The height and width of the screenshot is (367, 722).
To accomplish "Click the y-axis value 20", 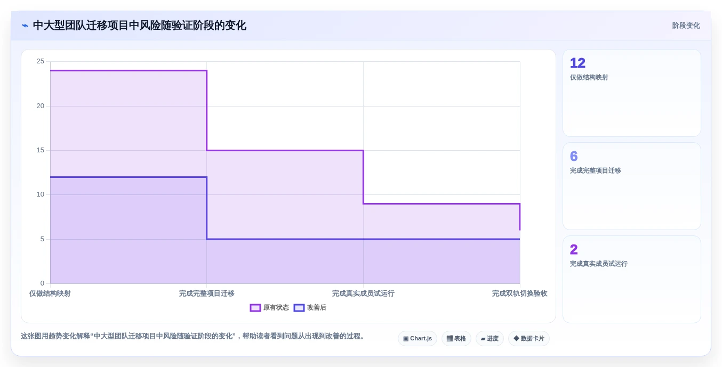I will 41,106.
